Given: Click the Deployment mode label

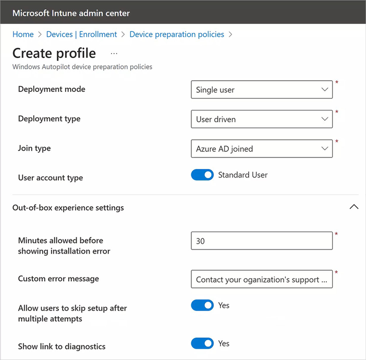Looking at the screenshot, I should tap(52, 89).
